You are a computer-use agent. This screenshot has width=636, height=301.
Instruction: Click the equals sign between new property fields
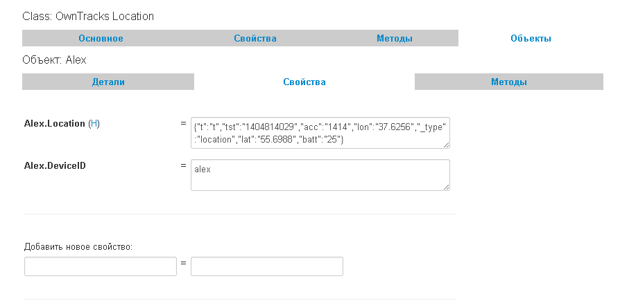click(x=184, y=264)
